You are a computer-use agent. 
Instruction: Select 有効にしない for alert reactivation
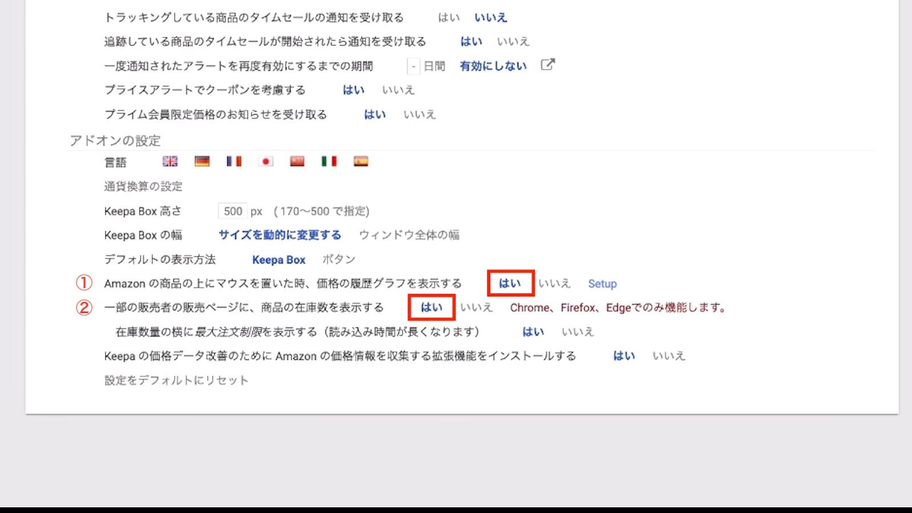[x=493, y=66]
